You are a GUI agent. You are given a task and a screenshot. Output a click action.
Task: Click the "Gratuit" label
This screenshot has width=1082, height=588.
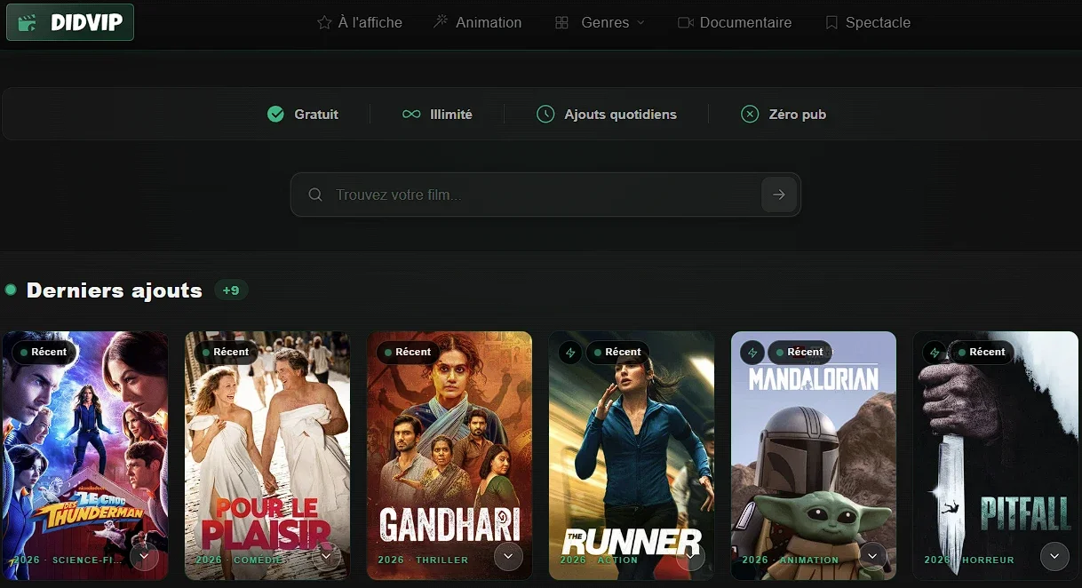point(316,114)
